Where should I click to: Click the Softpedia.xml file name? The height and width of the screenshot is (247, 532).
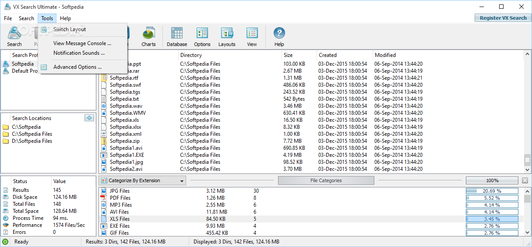click(x=125, y=134)
